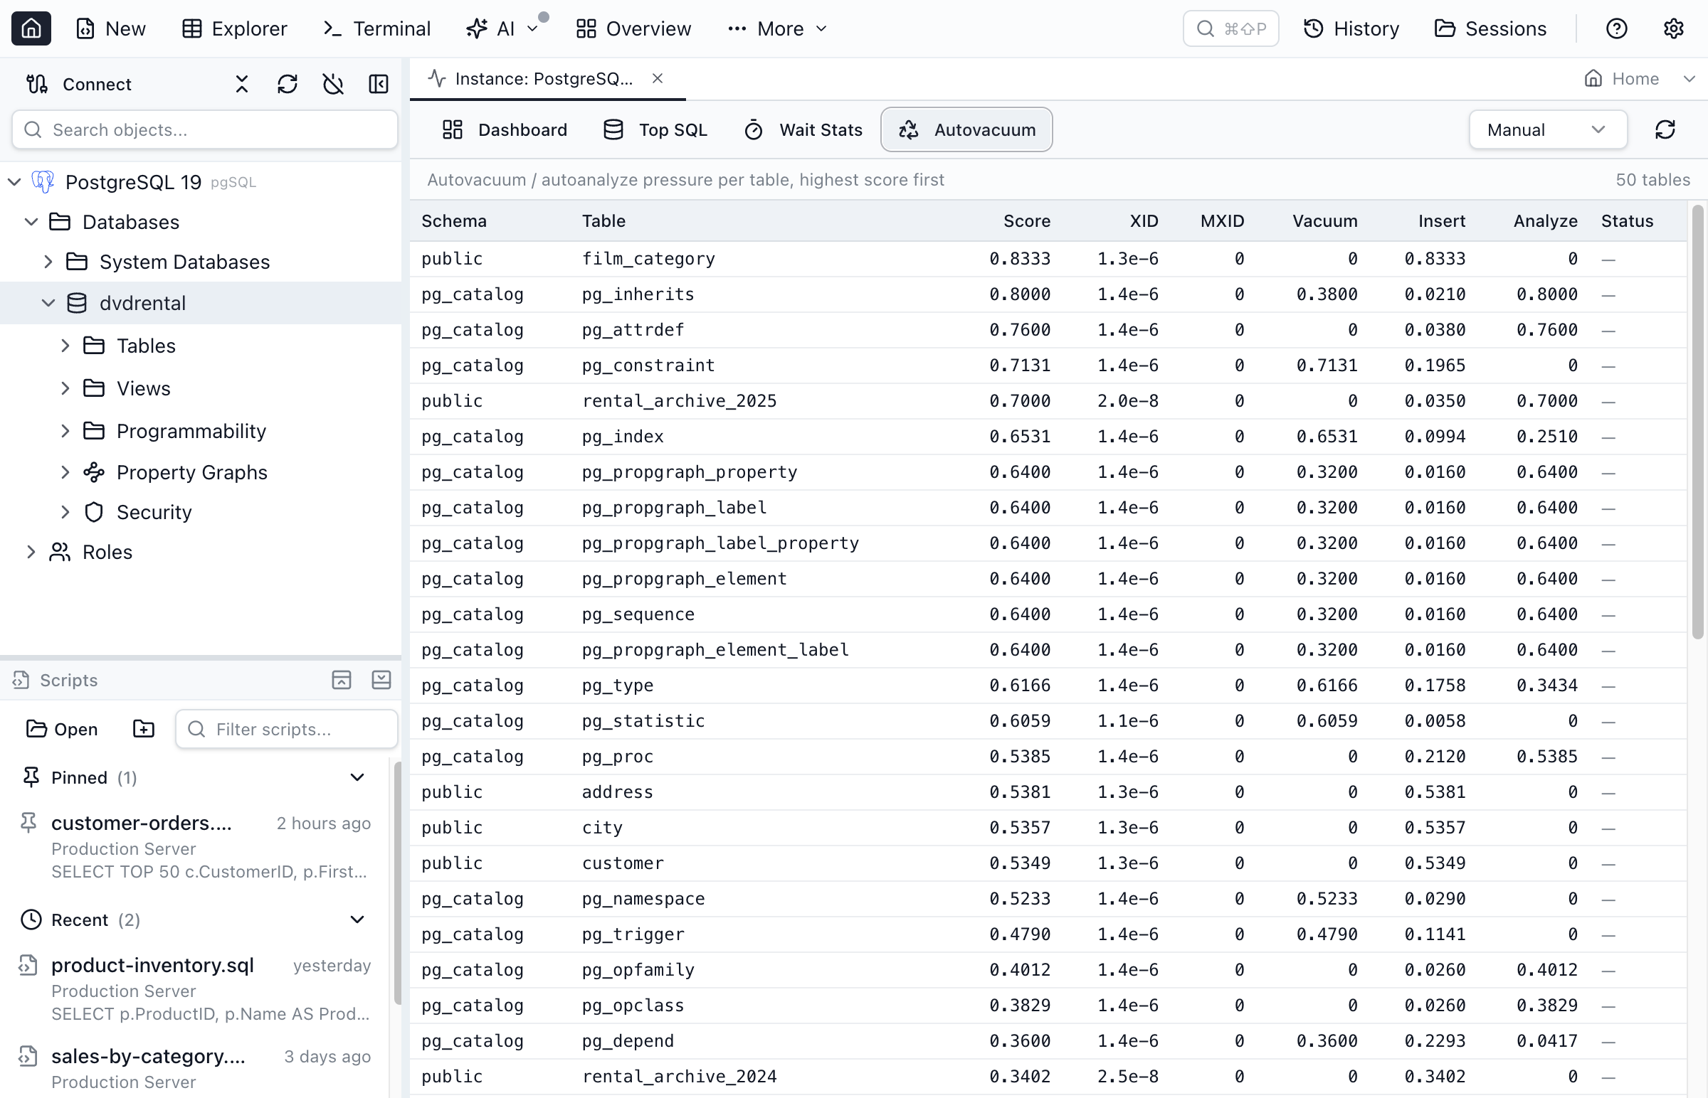Open the Sessions panel
The height and width of the screenshot is (1098, 1708).
pyautogui.click(x=1490, y=28)
